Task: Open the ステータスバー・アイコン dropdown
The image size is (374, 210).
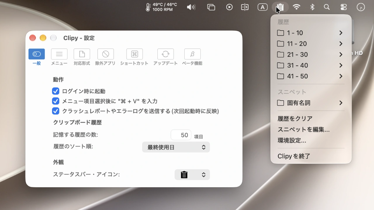Action: (x=192, y=175)
